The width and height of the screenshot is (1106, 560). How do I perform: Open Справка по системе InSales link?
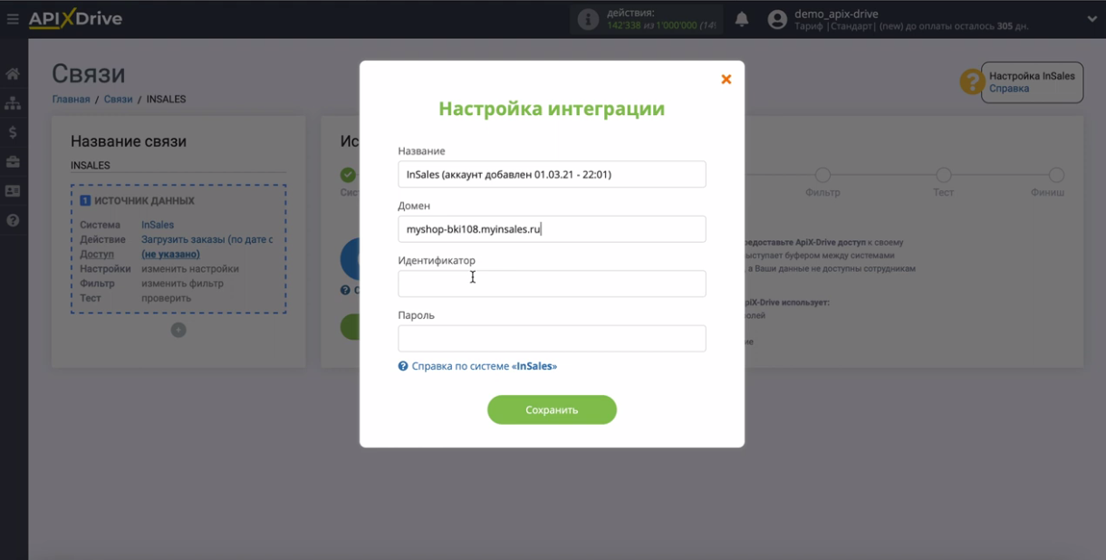484,366
